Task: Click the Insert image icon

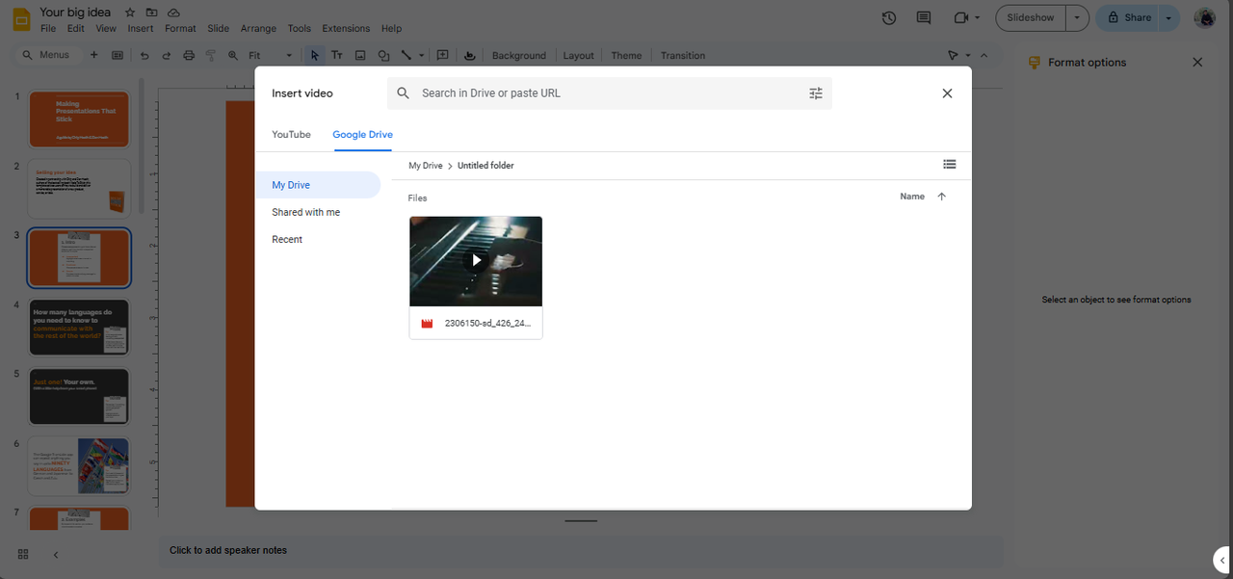Action: 360,56
